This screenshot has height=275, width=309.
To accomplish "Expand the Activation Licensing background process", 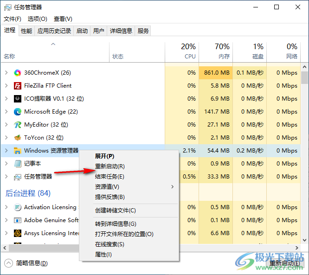I will (6, 207).
